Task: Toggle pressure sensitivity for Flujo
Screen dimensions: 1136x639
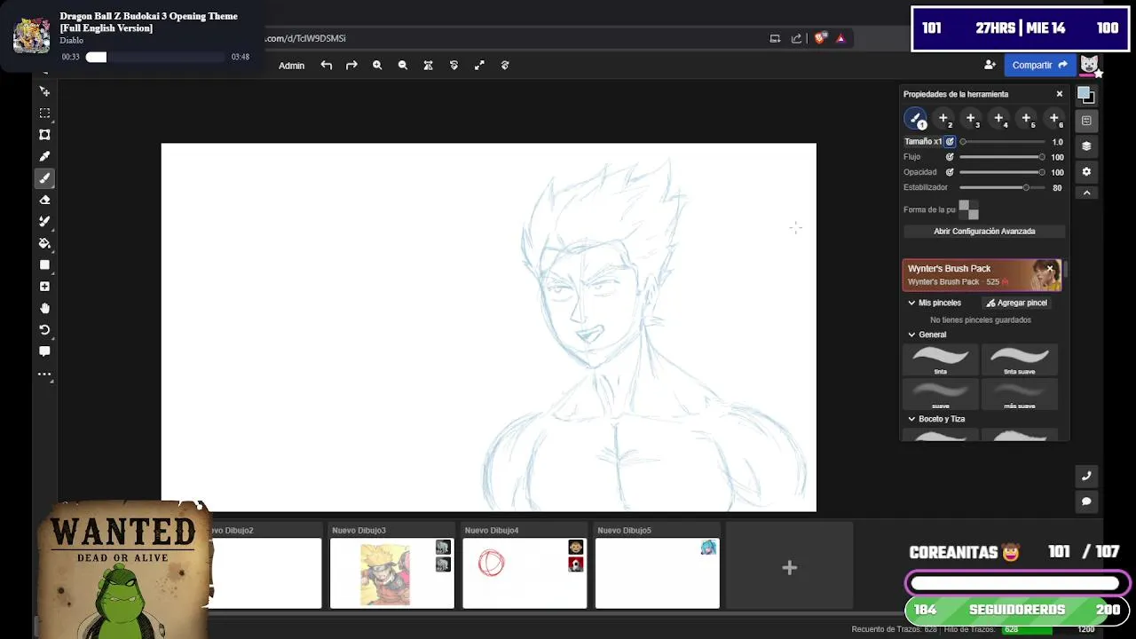Action: [950, 157]
